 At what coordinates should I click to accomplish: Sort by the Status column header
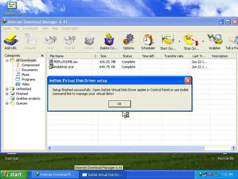pos(130,56)
